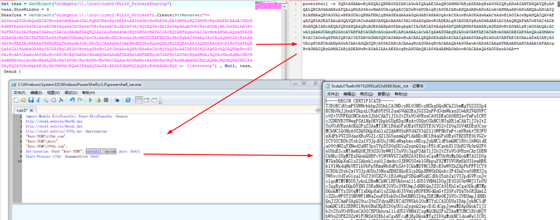Run the script with the green play icon
This screenshot has width=560, height=220.
pyautogui.click(x=90, y=100)
